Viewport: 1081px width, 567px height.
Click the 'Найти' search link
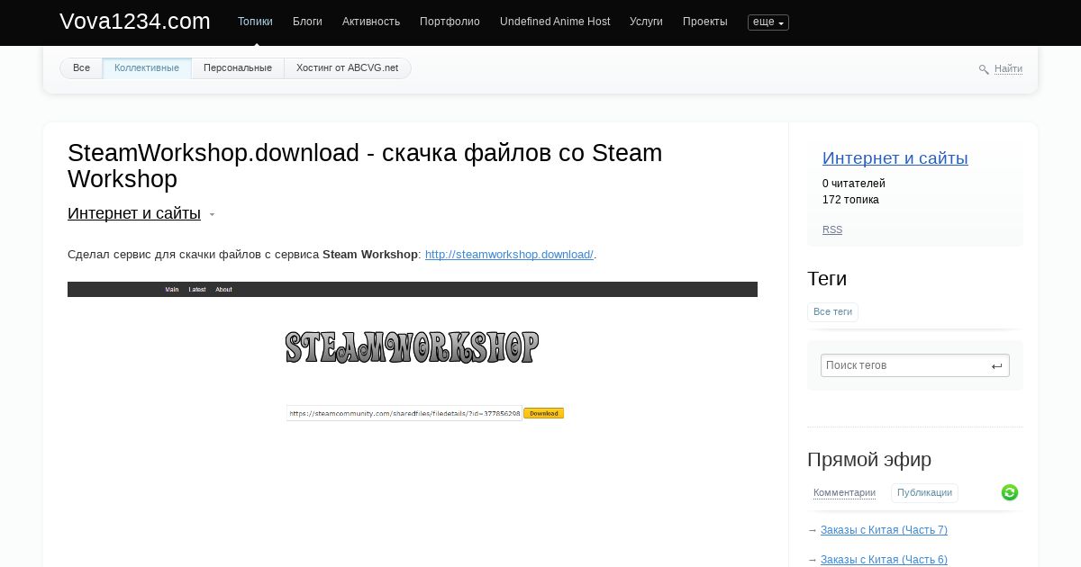1008,69
